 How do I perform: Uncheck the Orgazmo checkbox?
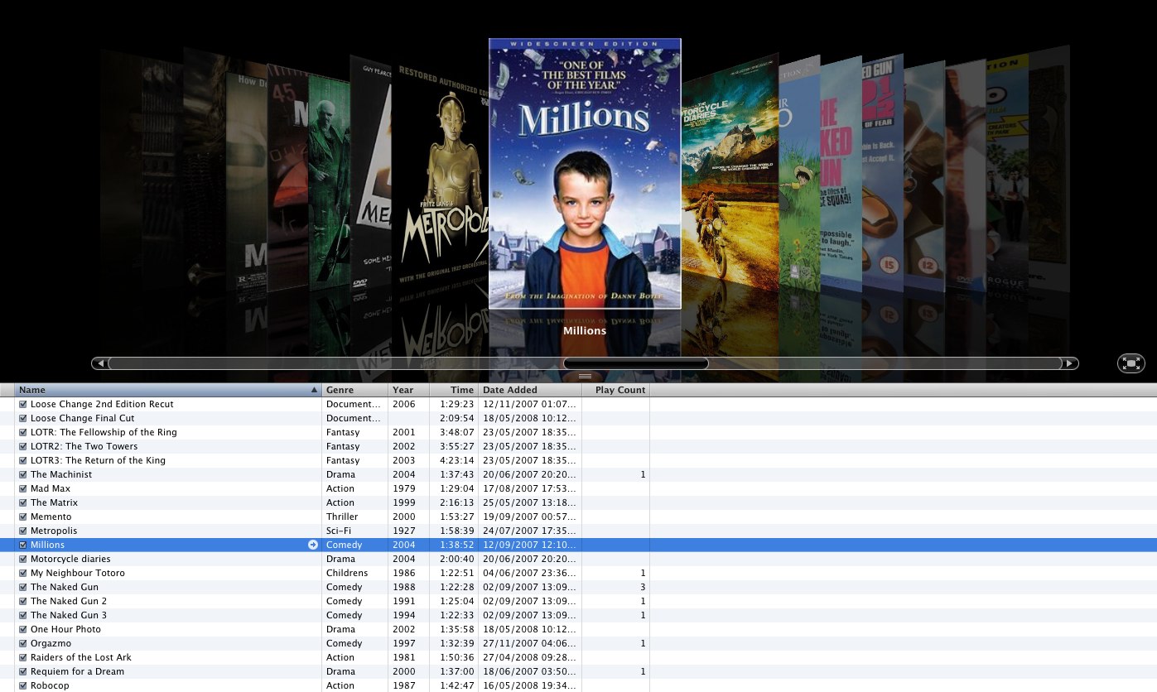pyautogui.click(x=23, y=643)
